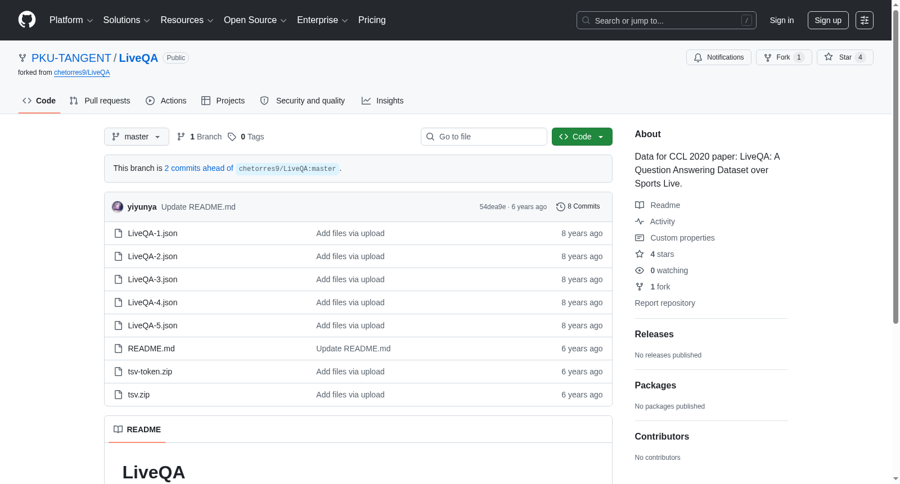Open the PKU-TANGENT organization link
The image size is (900, 484).
click(71, 58)
